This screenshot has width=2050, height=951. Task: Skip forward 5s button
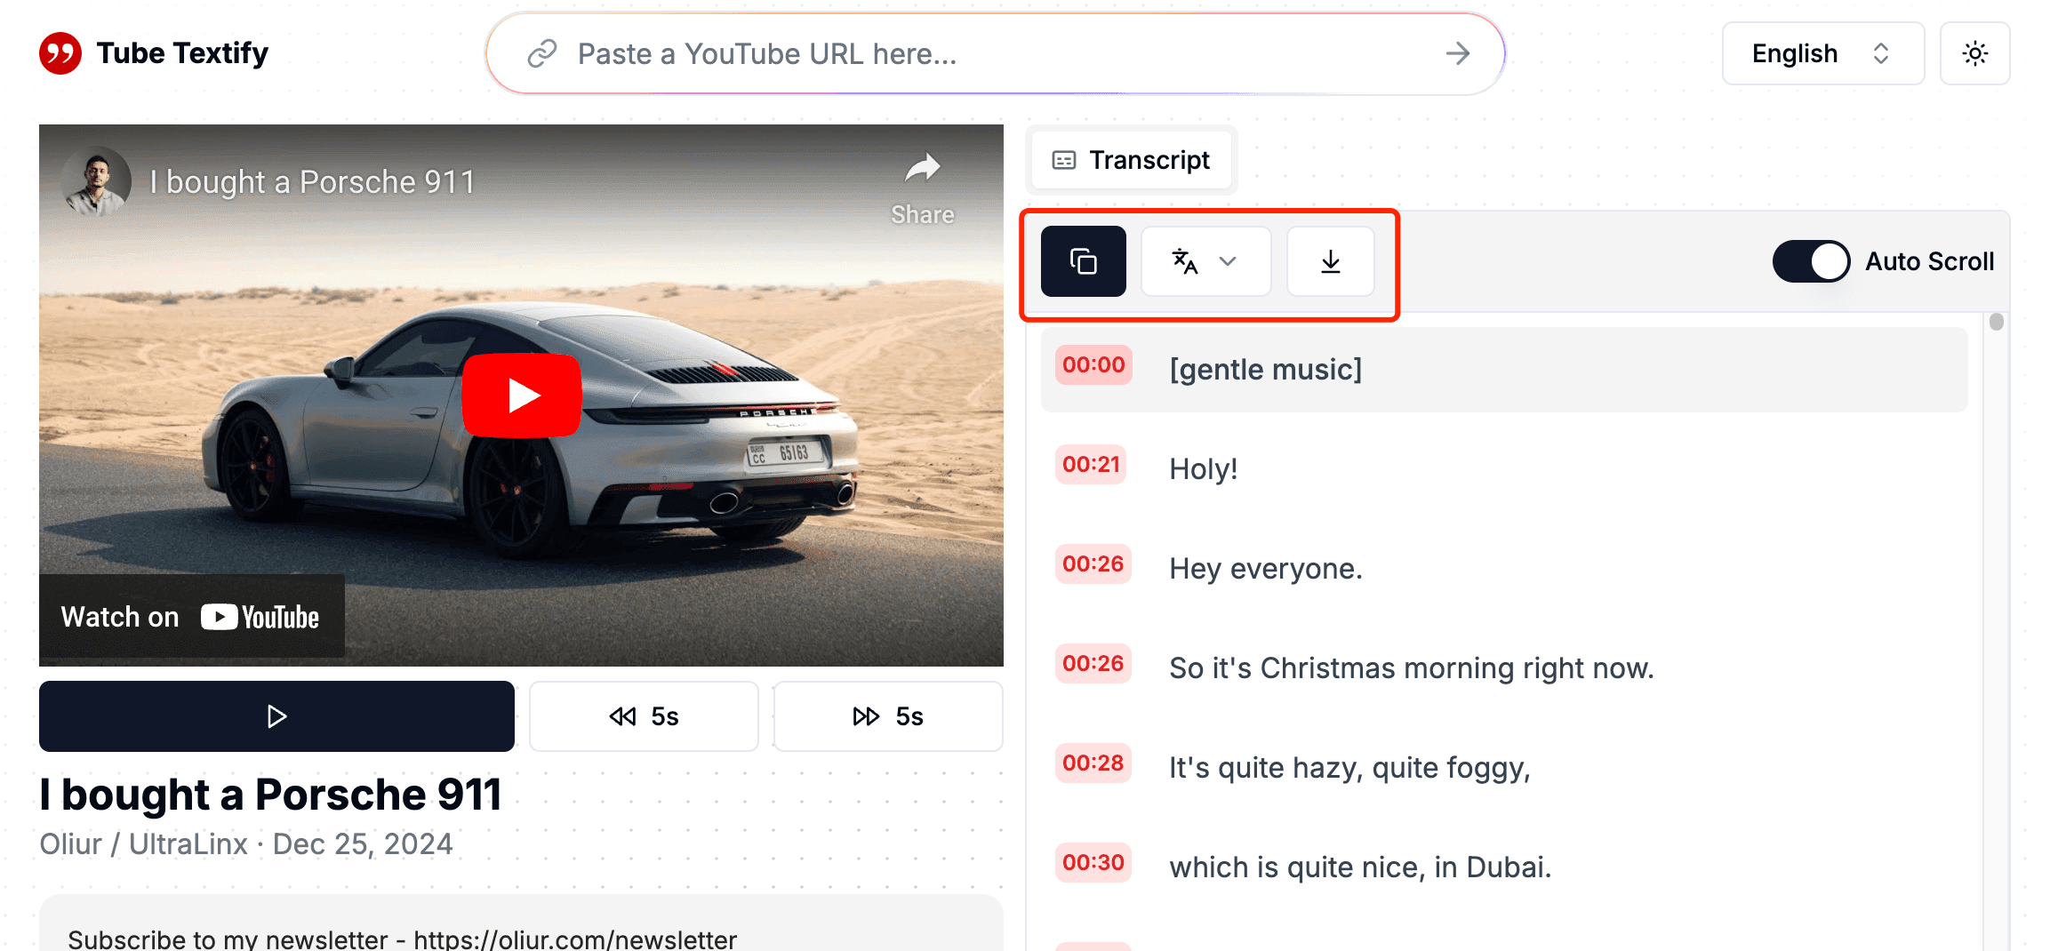tap(887, 716)
